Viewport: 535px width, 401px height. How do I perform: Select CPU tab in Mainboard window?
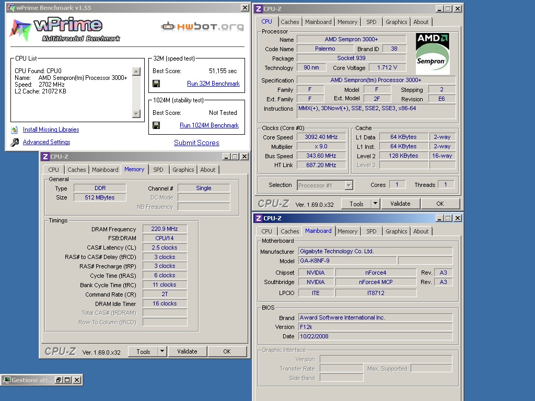pos(266,231)
